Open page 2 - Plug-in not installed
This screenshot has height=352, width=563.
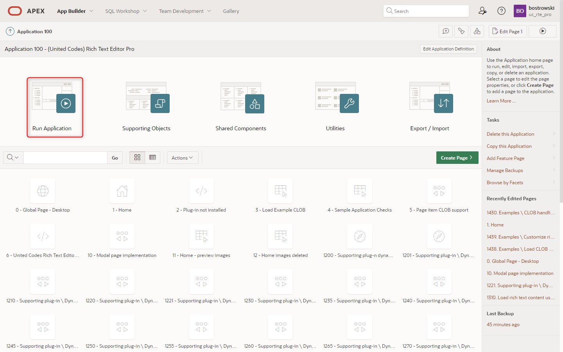coord(201,196)
